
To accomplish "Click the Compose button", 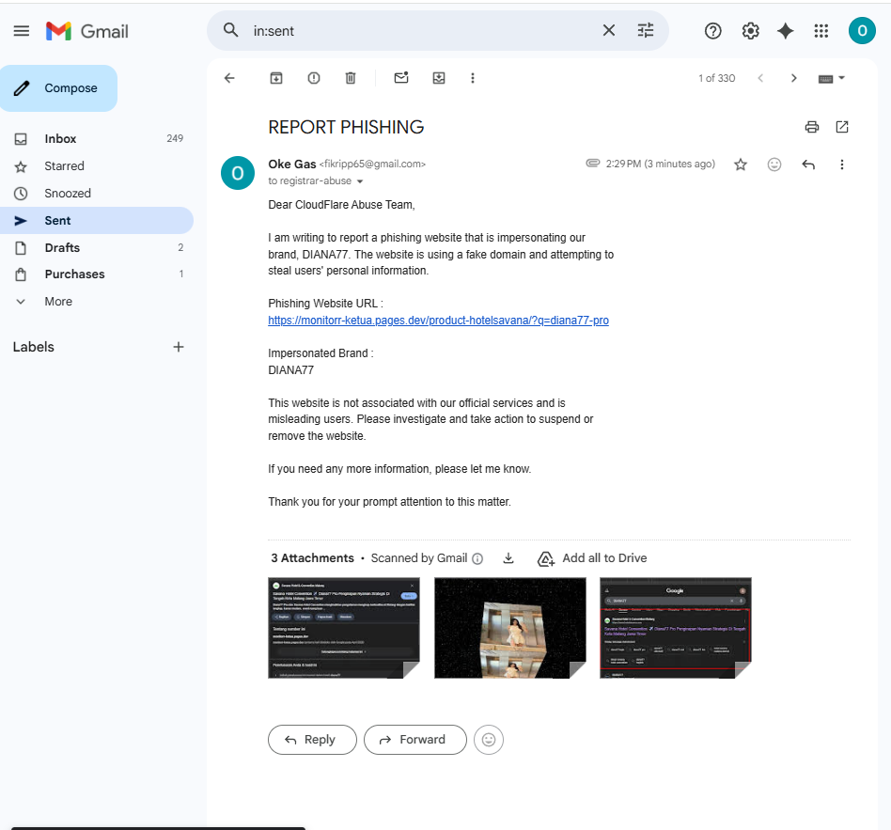I will 58,88.
